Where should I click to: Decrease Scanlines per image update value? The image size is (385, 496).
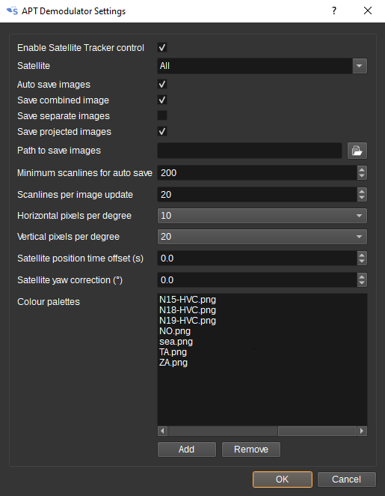click(362, 198)
